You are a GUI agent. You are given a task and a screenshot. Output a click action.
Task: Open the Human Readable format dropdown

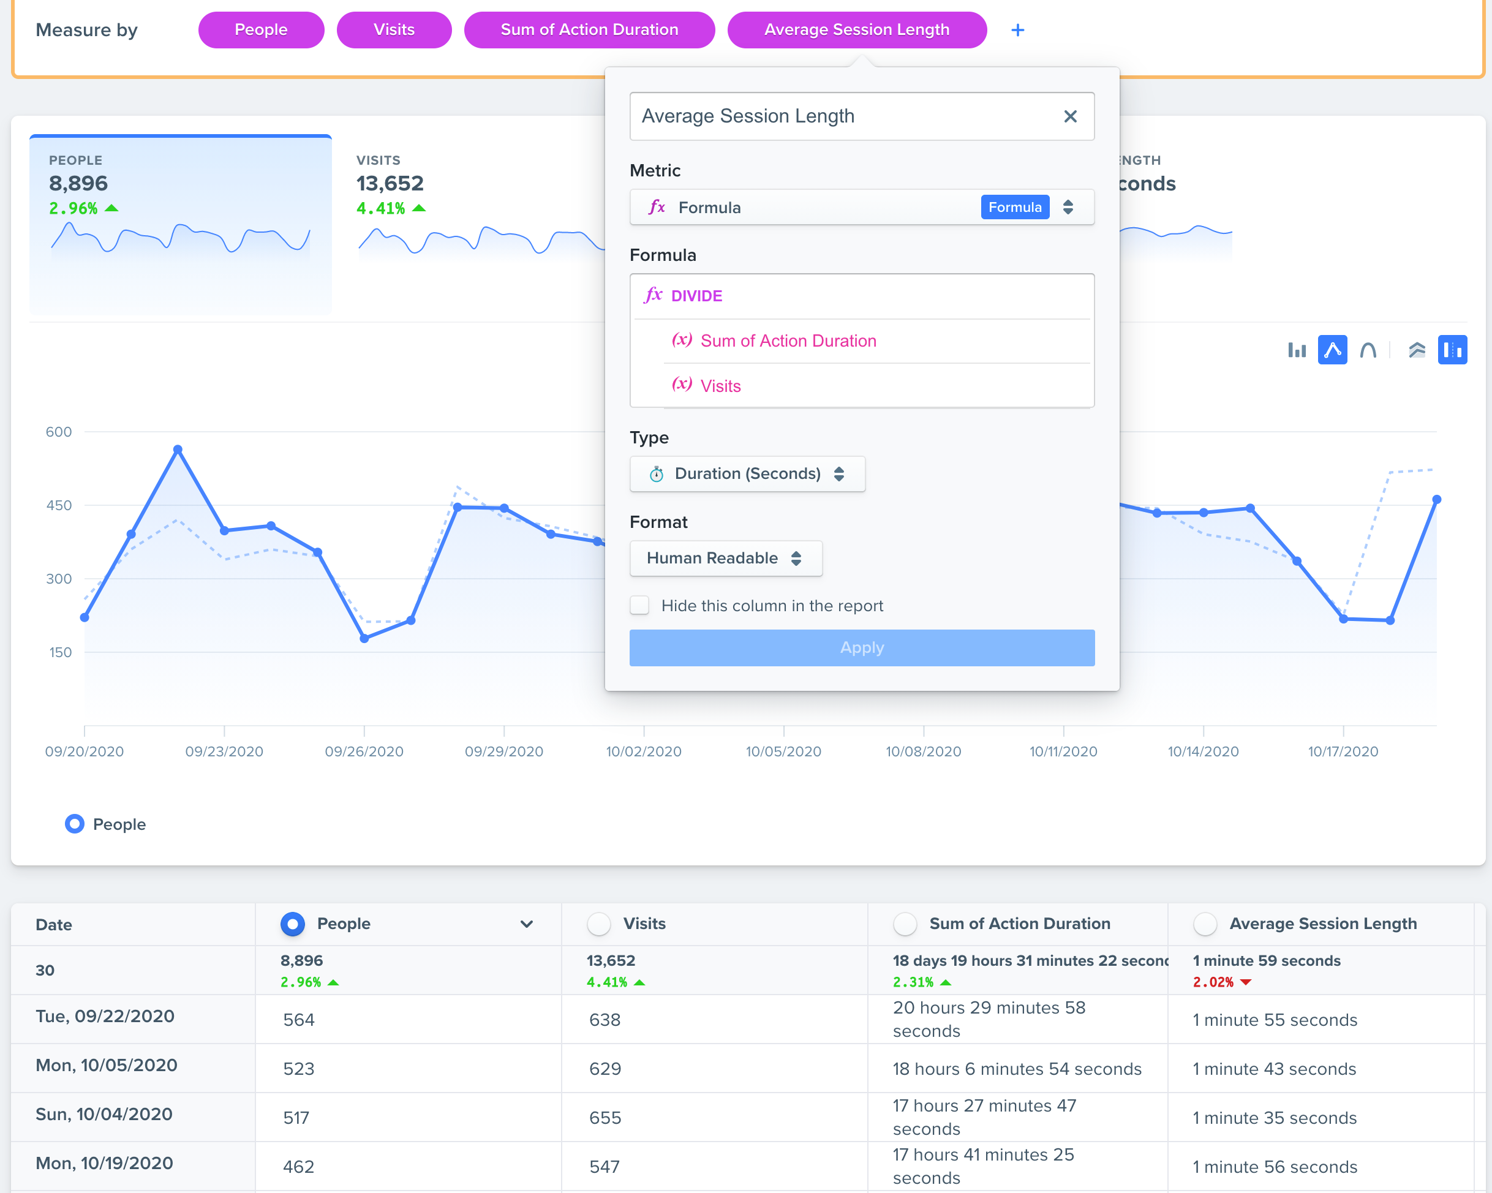click(x=725, y=559)
